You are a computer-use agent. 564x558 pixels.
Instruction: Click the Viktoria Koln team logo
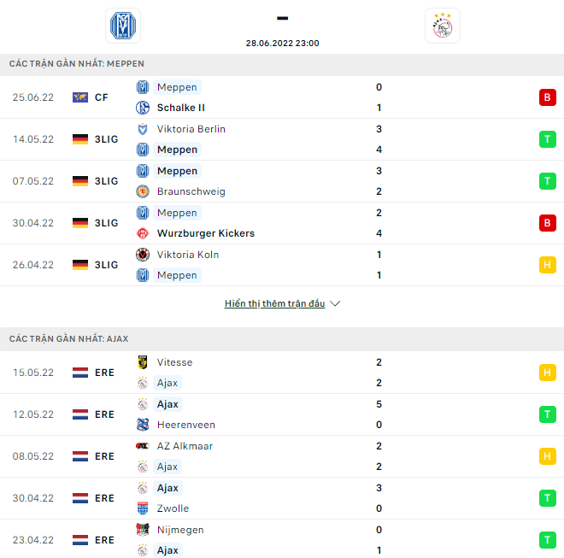coord(143,255)
